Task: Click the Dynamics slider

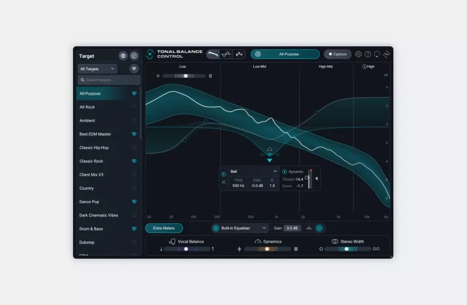Action: 267,249
